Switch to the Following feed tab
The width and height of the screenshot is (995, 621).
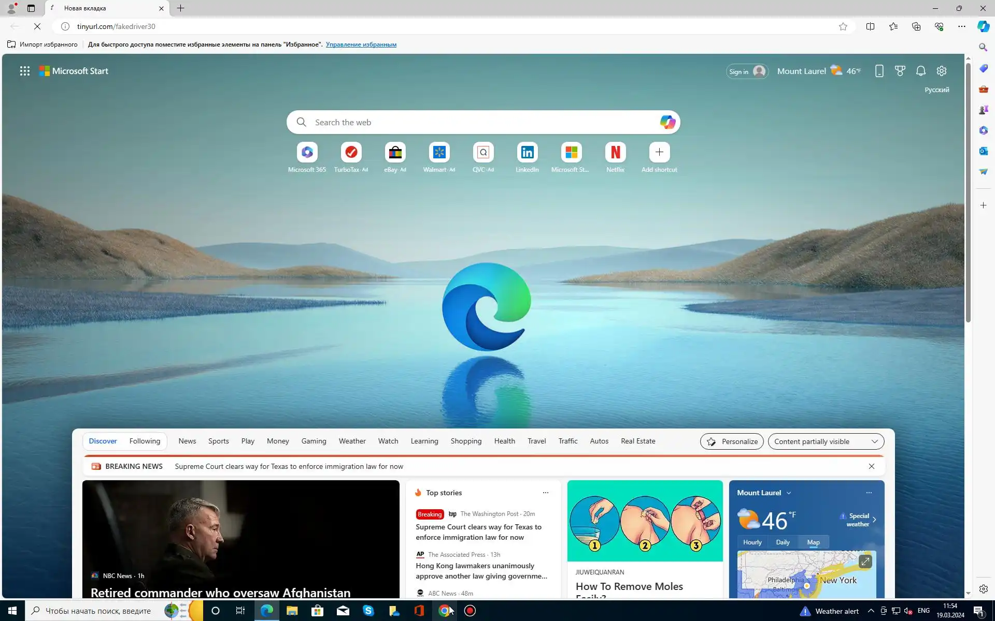click(145, 441)
